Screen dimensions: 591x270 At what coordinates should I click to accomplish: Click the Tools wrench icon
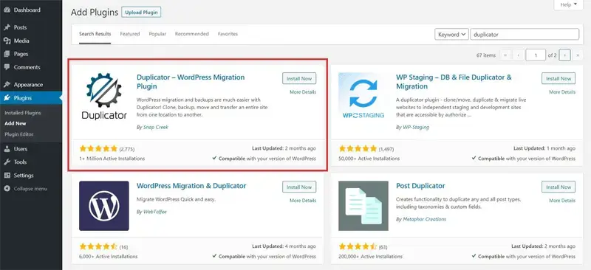click(7, 162)
